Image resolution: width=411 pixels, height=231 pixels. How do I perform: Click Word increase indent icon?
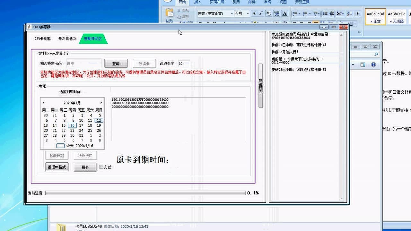point(332,14)
